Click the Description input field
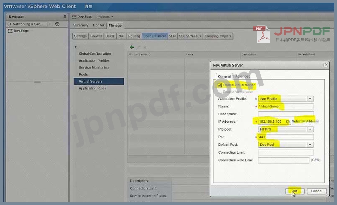 [x=286, y=114]
